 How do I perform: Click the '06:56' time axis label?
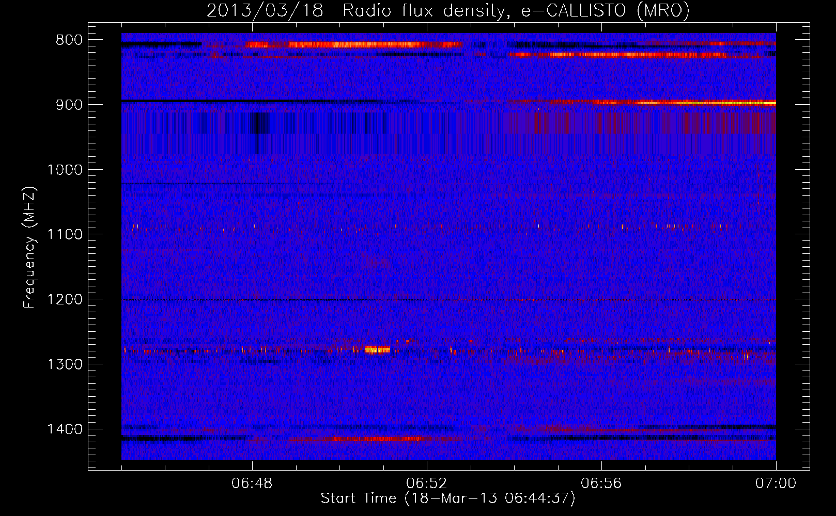601,483
